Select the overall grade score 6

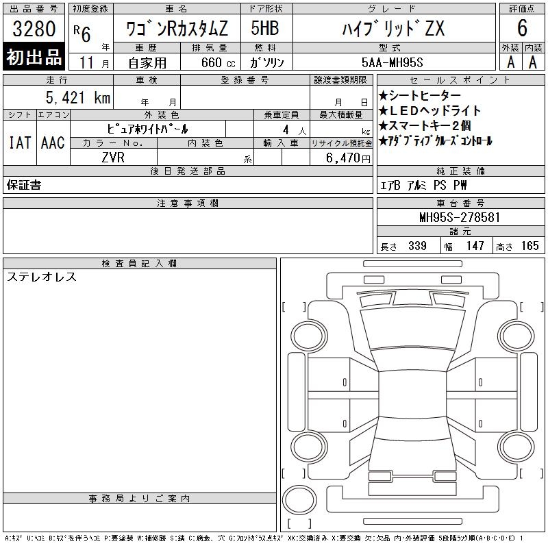522,29
